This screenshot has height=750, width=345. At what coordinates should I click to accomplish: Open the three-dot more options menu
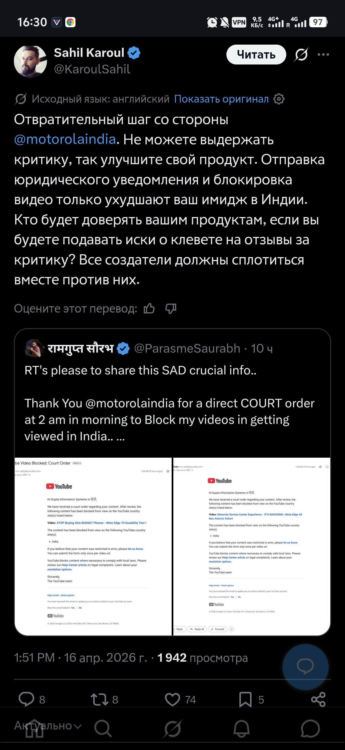[323, 55]
